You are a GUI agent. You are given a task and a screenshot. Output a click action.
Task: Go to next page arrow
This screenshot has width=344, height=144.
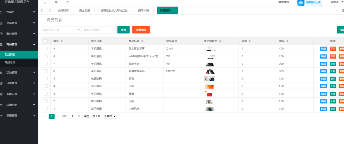pos(58,116)
